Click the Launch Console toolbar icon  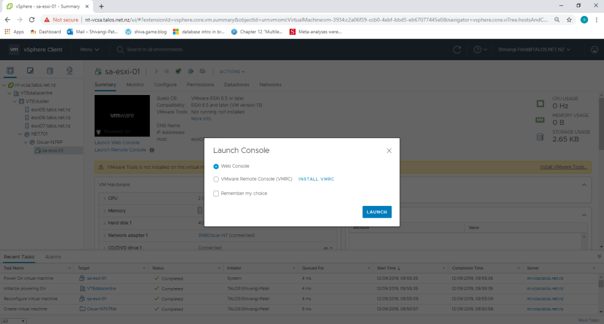(x=178, y=71)
